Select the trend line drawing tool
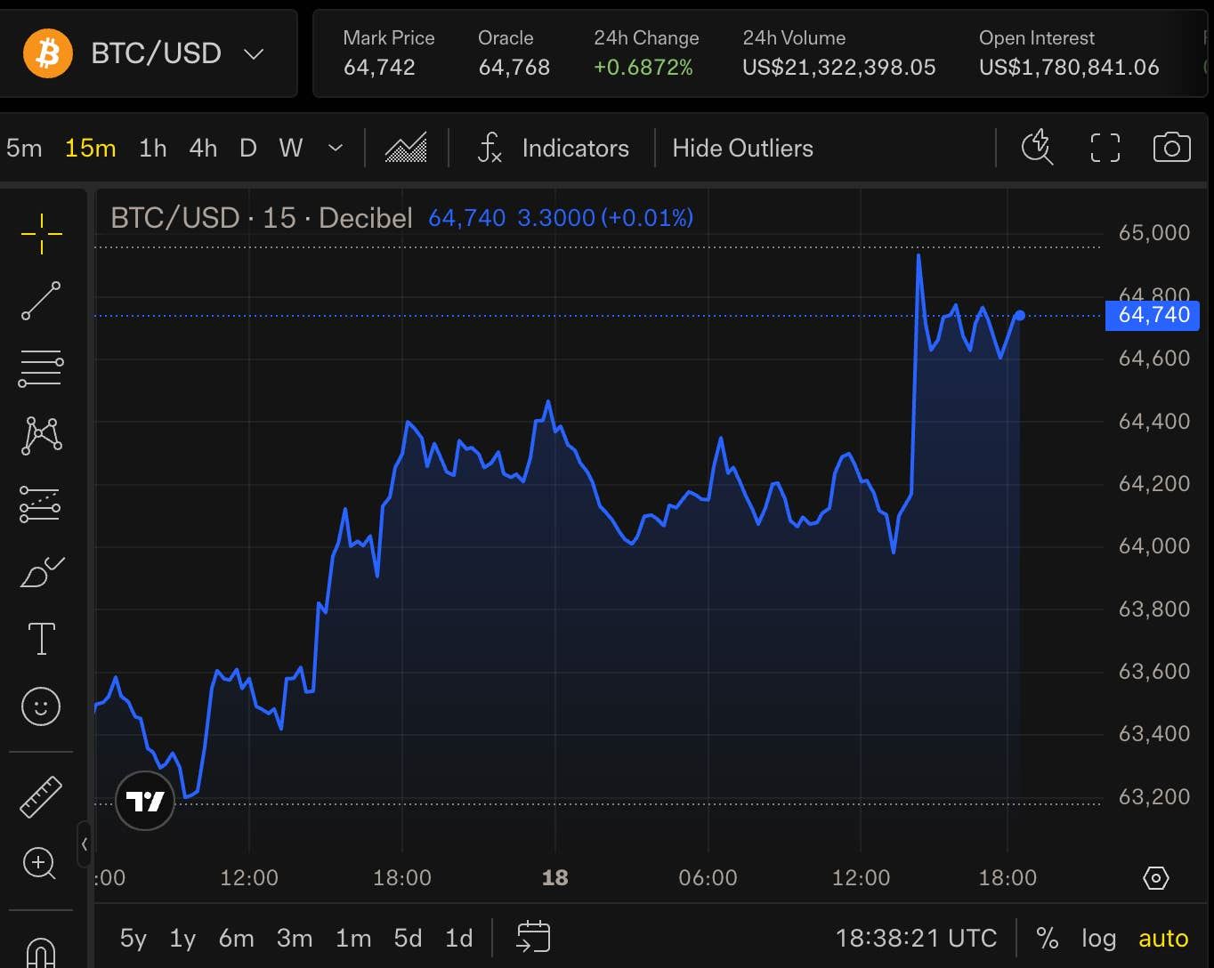 41,301
